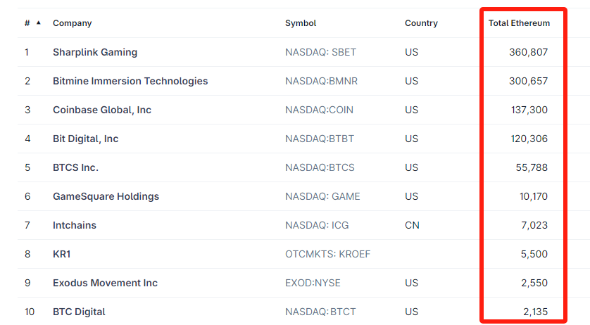The image size is (590, 325).
Task: Open BTCS Inc. company link
Action: tap(75, 167)
